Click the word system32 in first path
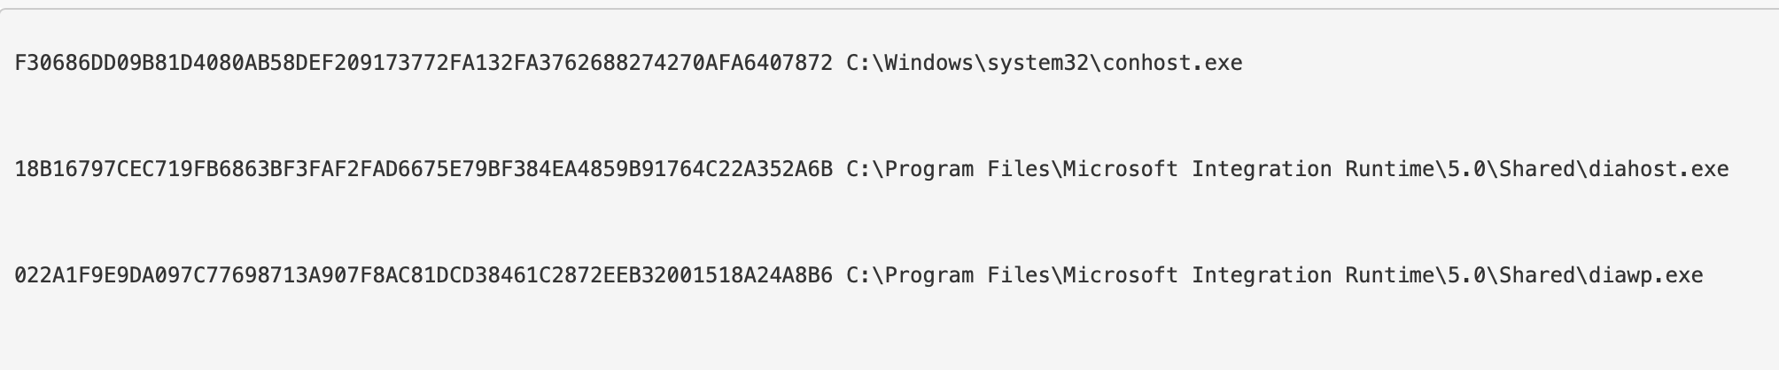 click(x=1037, y=63)
